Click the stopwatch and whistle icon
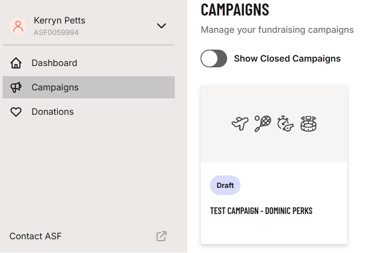The height and width of the screenshot is (253, 378). tap(285, 124)
